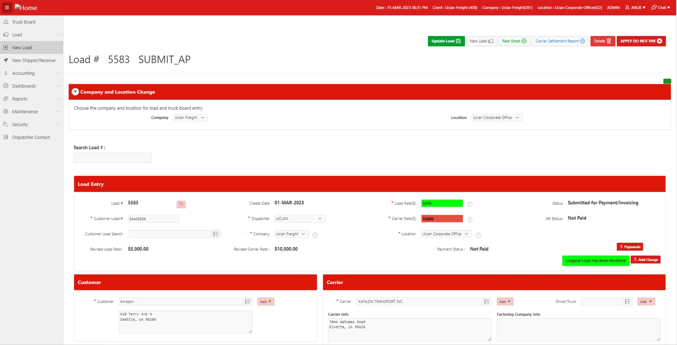This screenshot has width=677, height=345.
Task: Open the Carrier list lookup icon
Action: [487, 302]
